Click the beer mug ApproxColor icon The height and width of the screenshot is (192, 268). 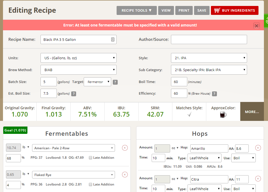[223, 115]
